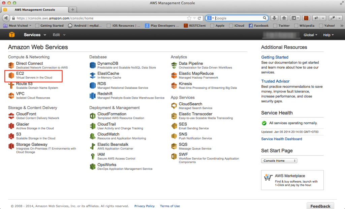Click the ElastiCache icon
The image size is (345, 209).
tap(93, 75)
